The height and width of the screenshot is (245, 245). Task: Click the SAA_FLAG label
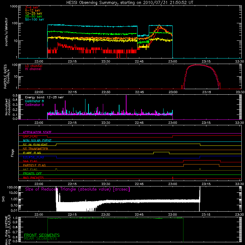click(30, 161)
